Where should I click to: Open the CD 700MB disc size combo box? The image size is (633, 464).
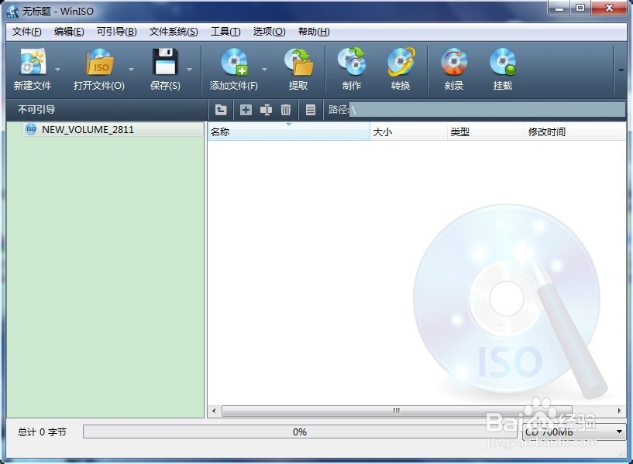574,432
